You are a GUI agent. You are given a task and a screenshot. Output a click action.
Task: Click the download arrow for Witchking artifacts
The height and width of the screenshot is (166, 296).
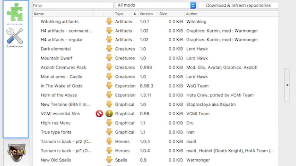coord(109,22)
